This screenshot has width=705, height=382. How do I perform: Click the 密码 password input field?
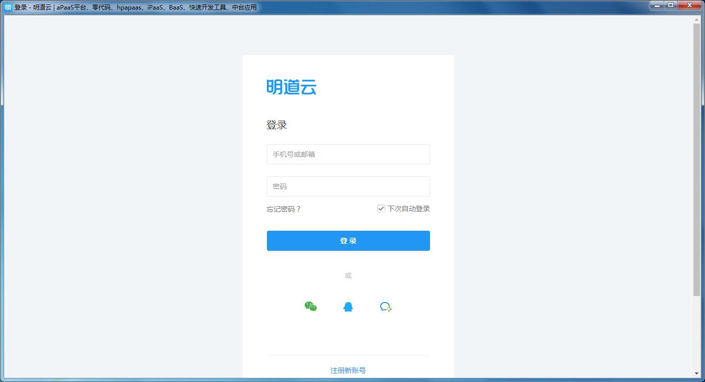tap(348, 186)
